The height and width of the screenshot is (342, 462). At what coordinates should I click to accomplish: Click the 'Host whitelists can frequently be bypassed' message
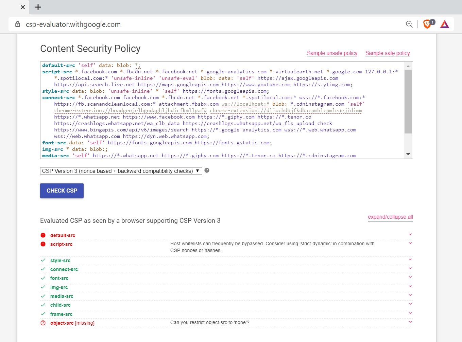click(272, 247)
